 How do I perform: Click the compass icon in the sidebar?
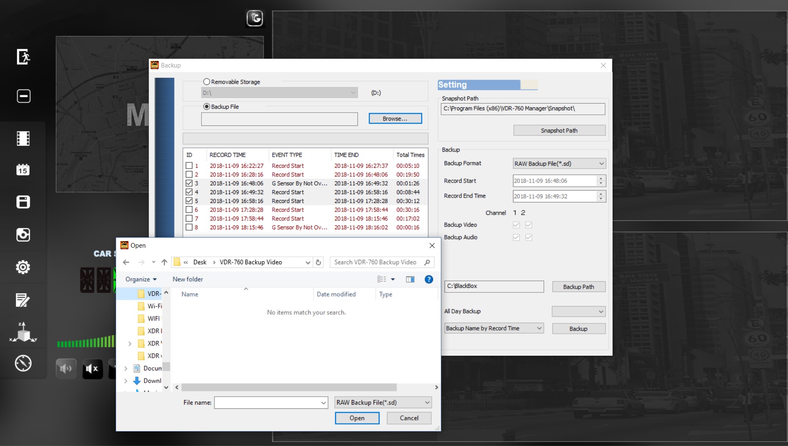[x=23, y=363]
